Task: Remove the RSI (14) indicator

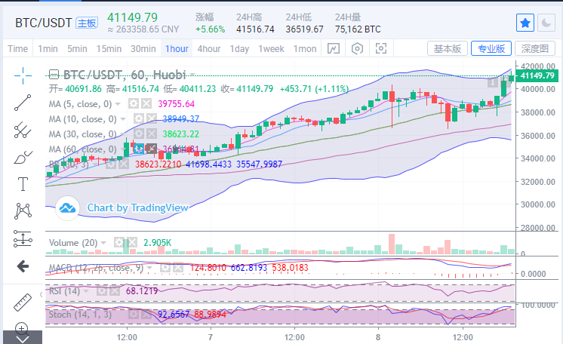Action: click(x=115, y=291)
